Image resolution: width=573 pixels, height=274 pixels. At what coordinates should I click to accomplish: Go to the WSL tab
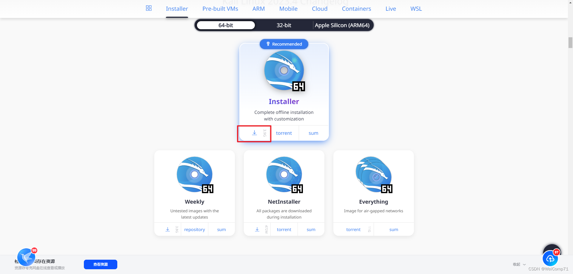pos(416,9)
